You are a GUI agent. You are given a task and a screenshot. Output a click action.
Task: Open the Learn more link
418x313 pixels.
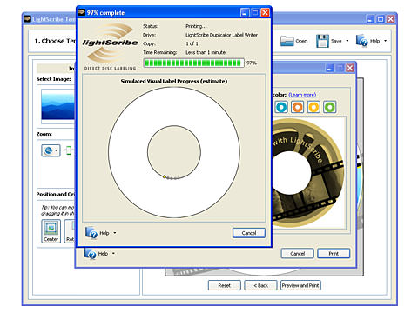[x=302, y=95]
